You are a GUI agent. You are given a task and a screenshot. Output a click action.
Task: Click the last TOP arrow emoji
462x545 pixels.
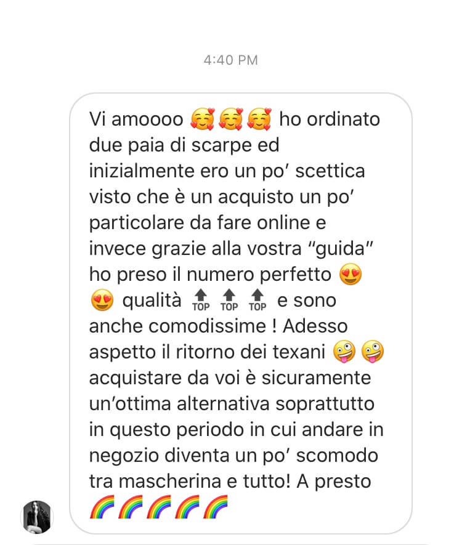click(x=257, y=300)
